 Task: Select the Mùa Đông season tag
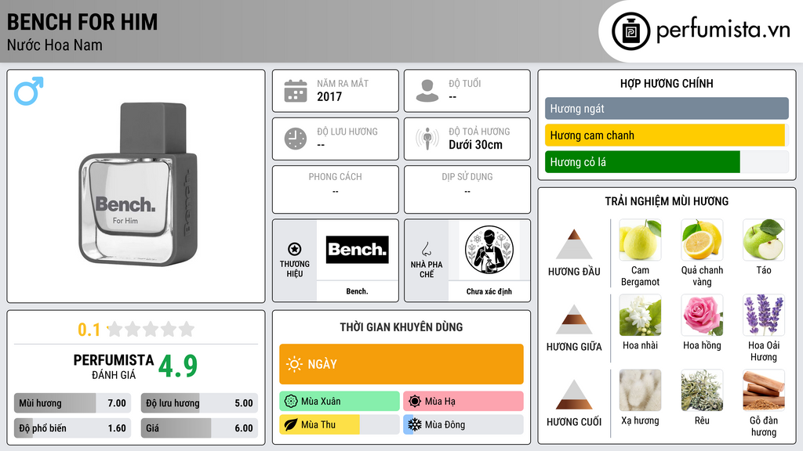point(463,424)
